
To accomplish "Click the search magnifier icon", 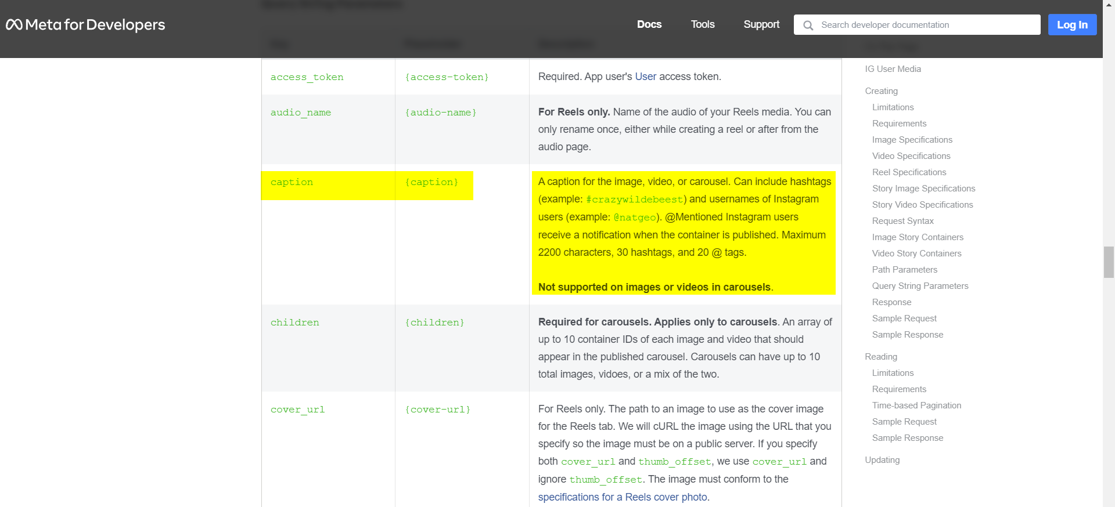I will point(808,25).
